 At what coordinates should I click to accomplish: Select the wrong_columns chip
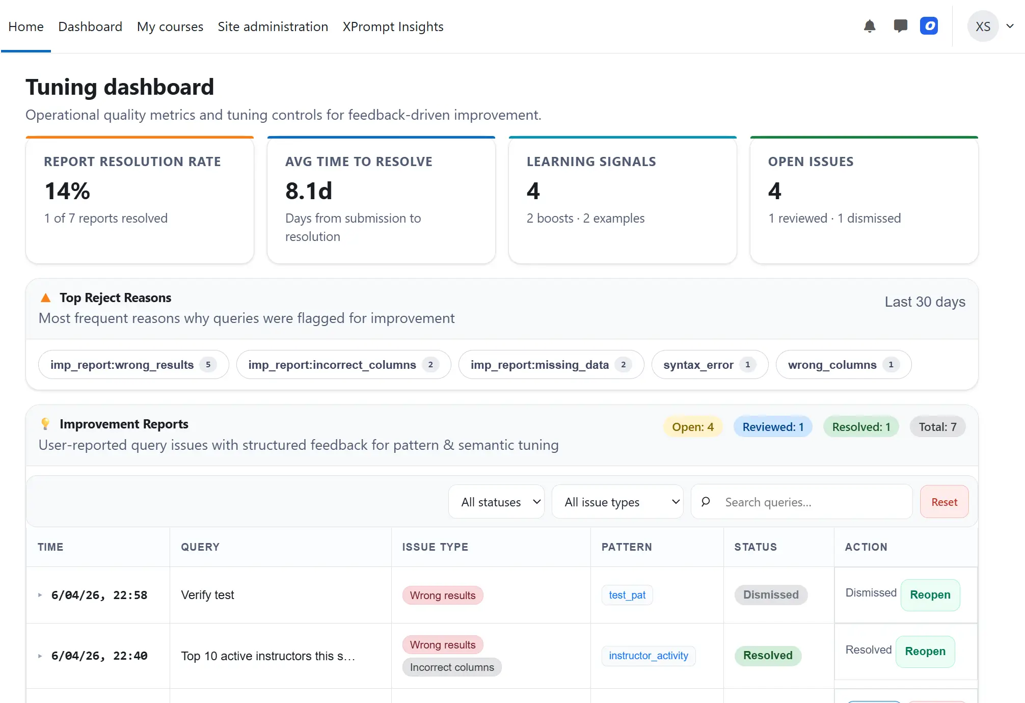[x=844, y=365]
